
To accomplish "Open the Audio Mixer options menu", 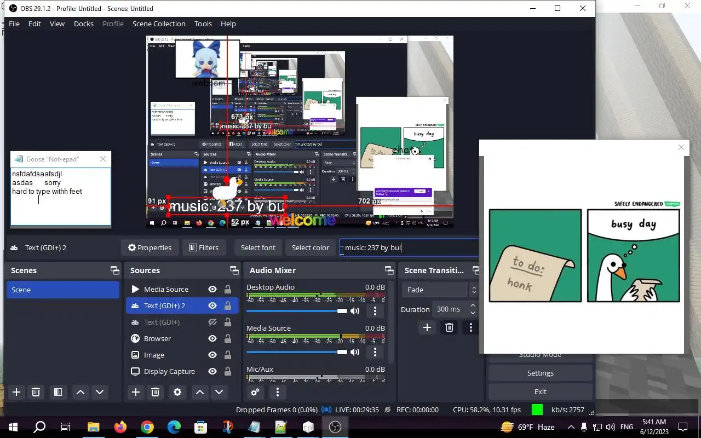I will tap(278, 392).
